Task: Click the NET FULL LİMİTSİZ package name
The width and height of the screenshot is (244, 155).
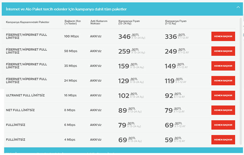Action: coord(20,110)
